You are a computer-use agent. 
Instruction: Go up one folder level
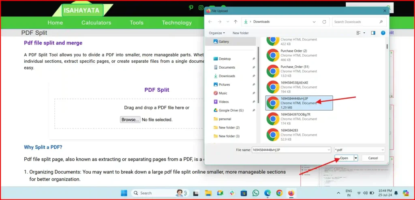click(x=235, y=22)
